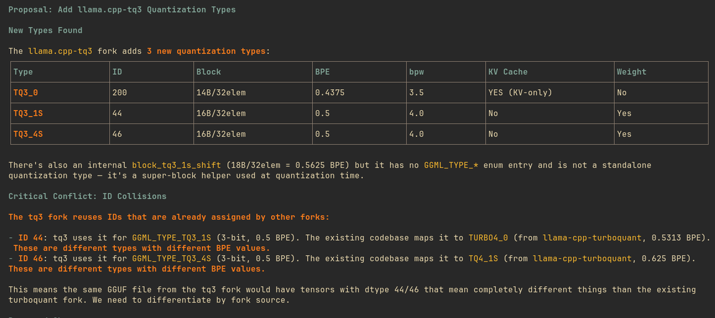Click the "GGML_TYPE_*" enum text
Viewport: 715px width, 318px height.
point(451,165)
